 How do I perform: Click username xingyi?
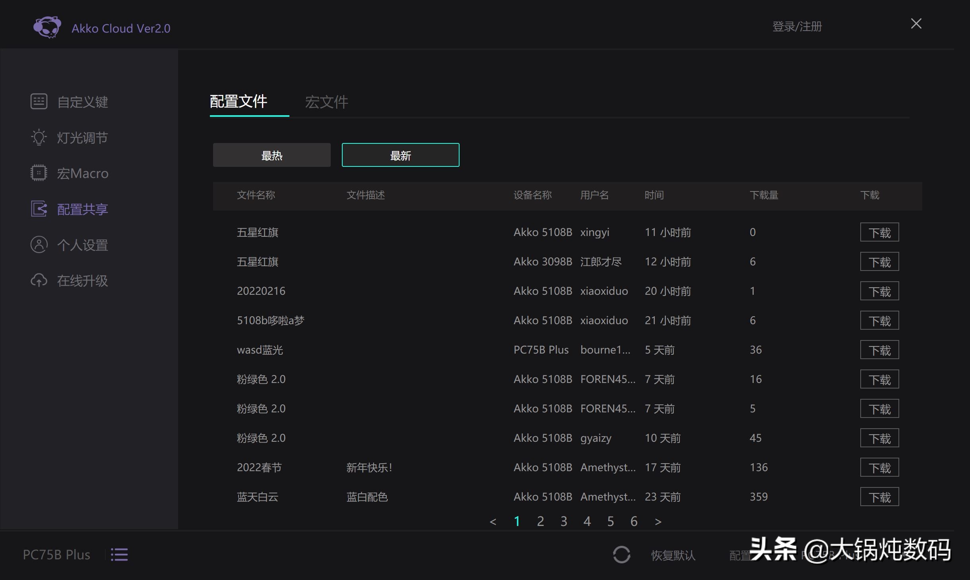[595, 232]
